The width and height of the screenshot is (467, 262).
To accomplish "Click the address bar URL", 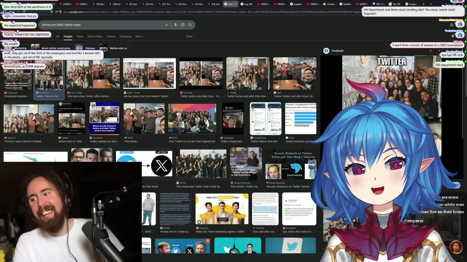I will (212, 12).
